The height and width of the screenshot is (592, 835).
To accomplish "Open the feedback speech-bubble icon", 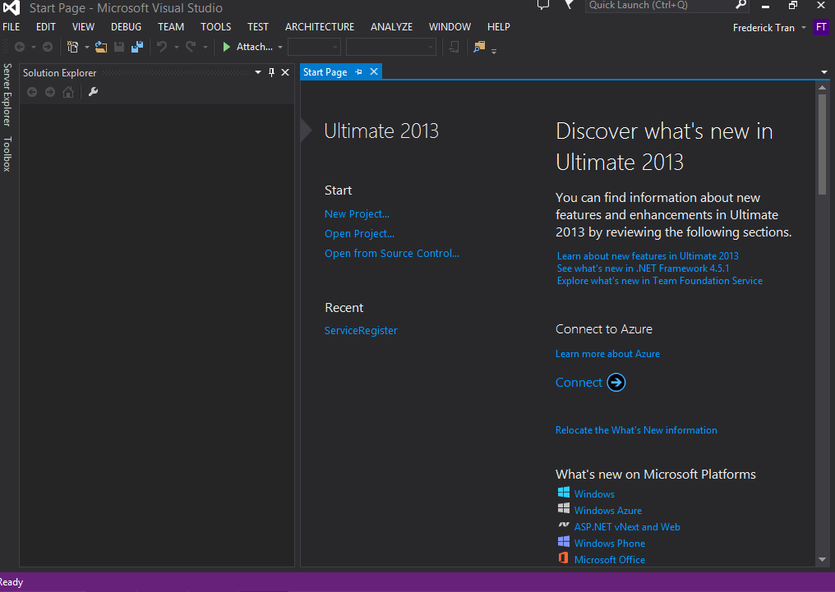I will 542,5.
